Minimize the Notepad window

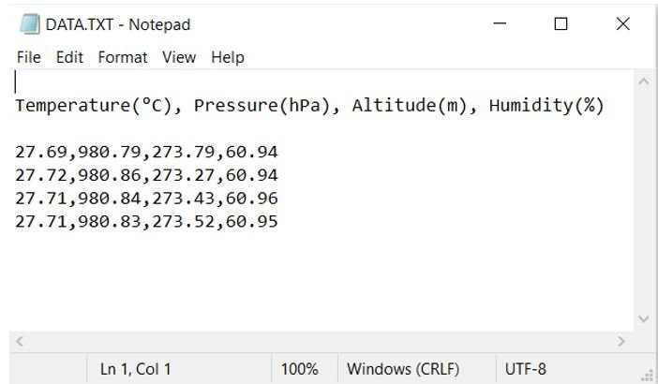(500, 24)
